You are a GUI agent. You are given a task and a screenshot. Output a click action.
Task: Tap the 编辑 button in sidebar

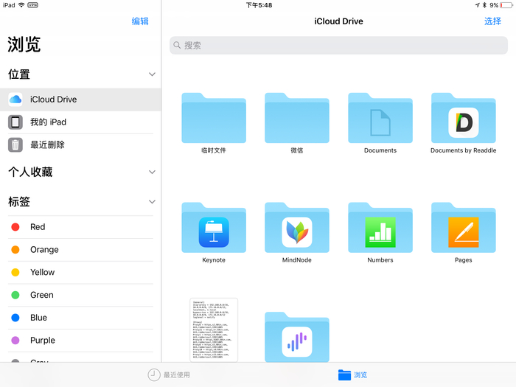click(140, 21)
